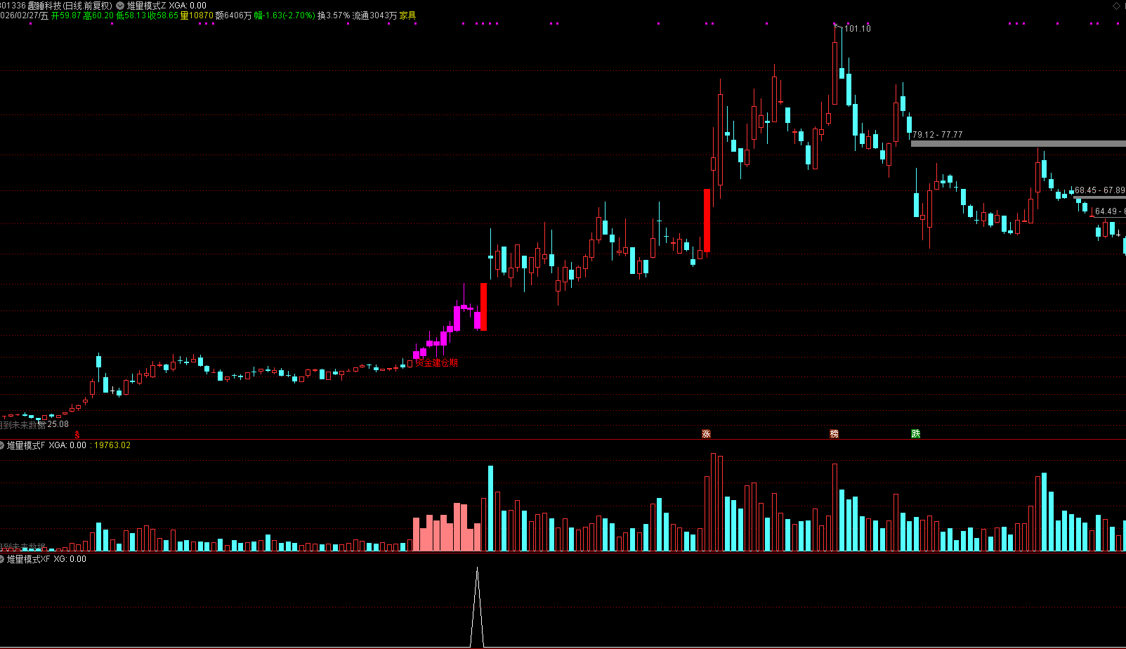Expand the 堆量模式XF panel settings button
Image resolution: width=1126 pixels, height=649 pixels.
click(2, 559)
